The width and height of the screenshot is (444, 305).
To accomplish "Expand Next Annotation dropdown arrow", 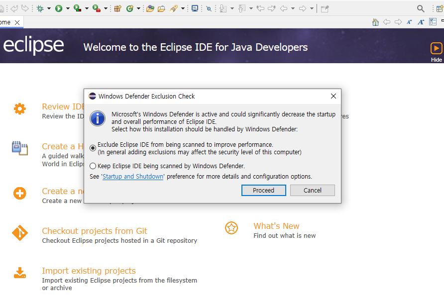I will [x=232, y=8].
